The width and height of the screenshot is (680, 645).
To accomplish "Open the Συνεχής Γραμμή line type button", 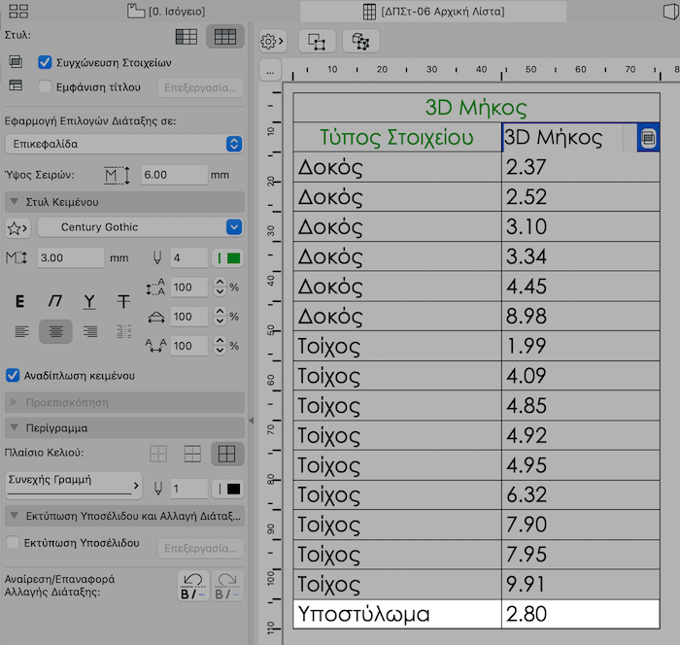I will 72,483.
